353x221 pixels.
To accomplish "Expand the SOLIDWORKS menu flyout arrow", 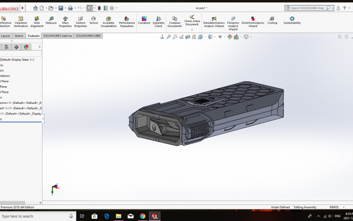I will pyautogui.click(x=23, y=8).
